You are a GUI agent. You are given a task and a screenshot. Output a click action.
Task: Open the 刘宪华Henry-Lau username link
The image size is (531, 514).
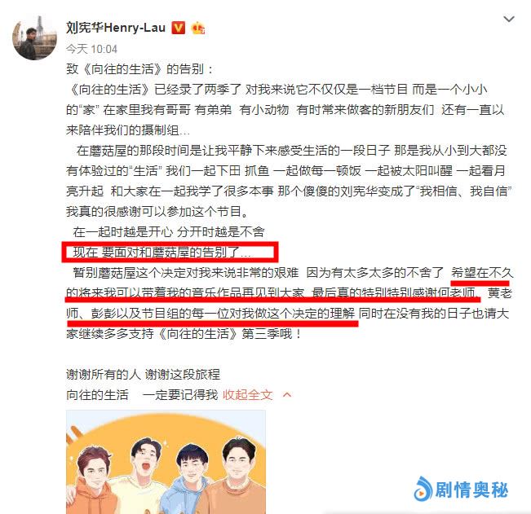pos(116,28)
